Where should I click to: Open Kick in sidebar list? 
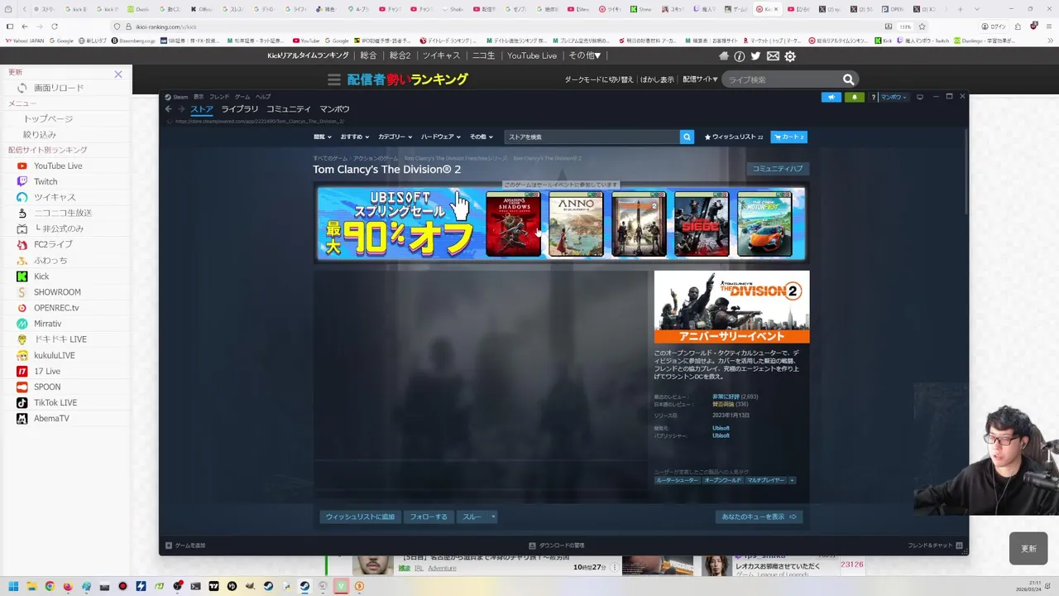41,276
